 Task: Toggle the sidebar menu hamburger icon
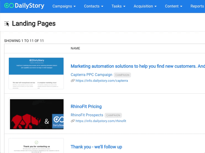point(6,23)
